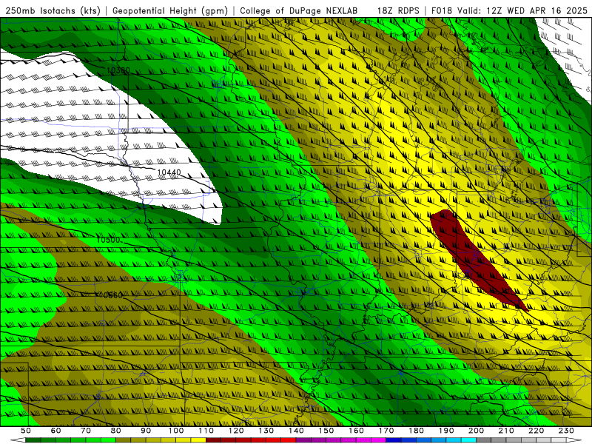Click the 50 label on color scale
This screenshot has height=444, width=592.
tap(26, 431)
